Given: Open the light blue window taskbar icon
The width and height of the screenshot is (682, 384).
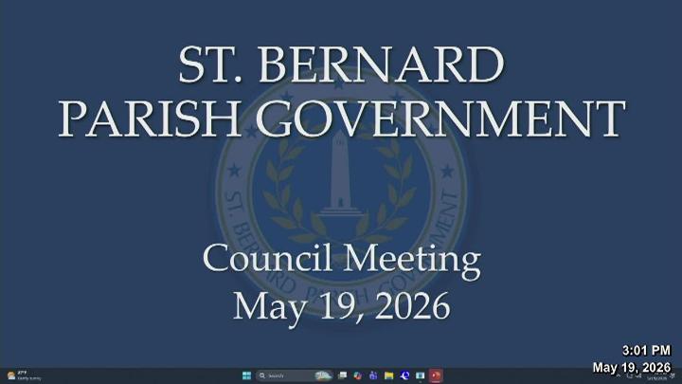Looking at the screenshot, I should 421,375.
